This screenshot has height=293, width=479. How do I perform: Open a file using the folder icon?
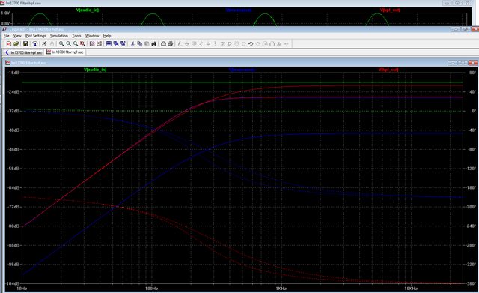[x=16, y=43]
